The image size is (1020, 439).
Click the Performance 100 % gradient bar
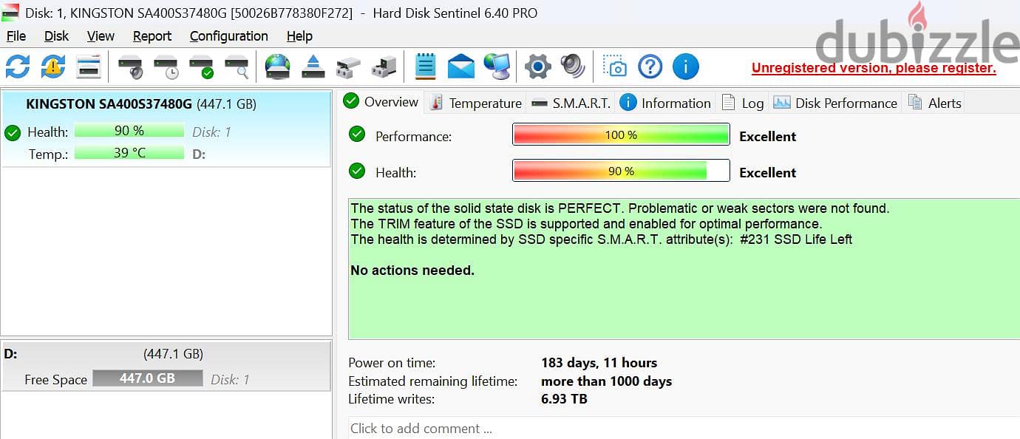pos(621,135)
